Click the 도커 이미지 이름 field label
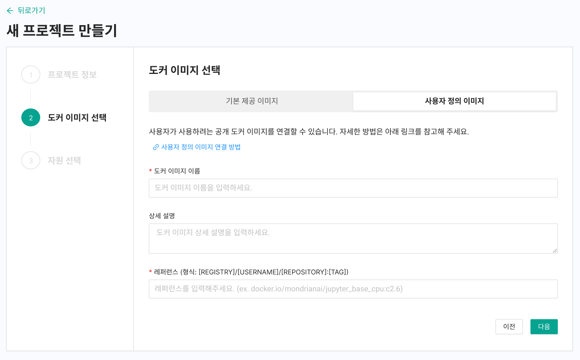Screen dimensions: 580x360 coord(177,171)
